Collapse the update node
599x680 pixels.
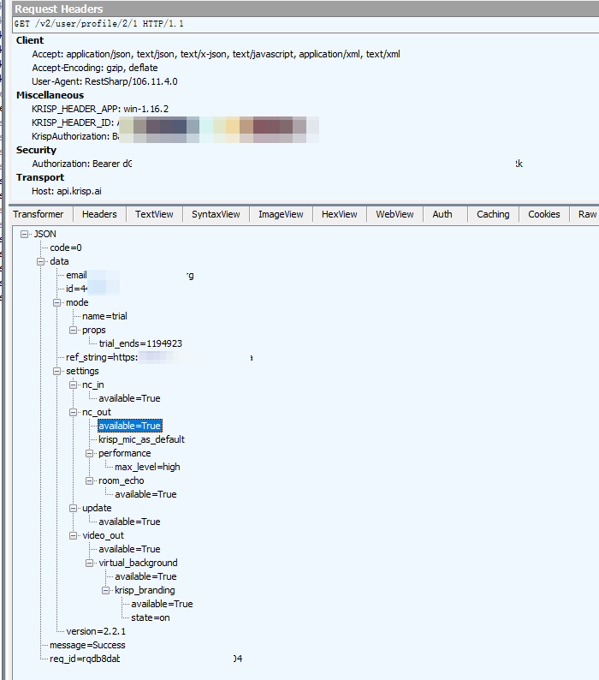[x=74, y=508]
